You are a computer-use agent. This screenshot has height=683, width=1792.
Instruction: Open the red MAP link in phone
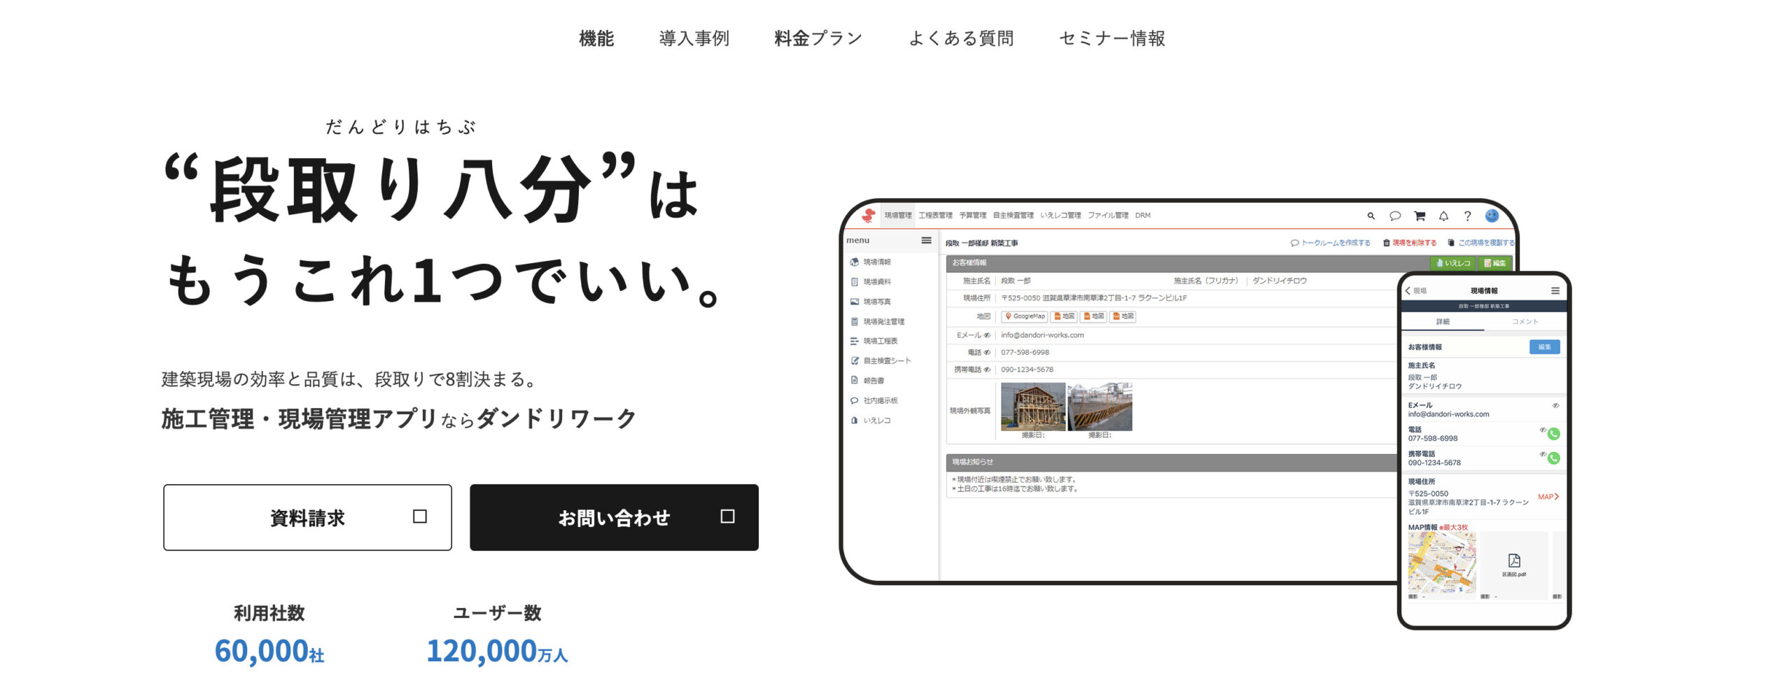tap(1548, 497)
